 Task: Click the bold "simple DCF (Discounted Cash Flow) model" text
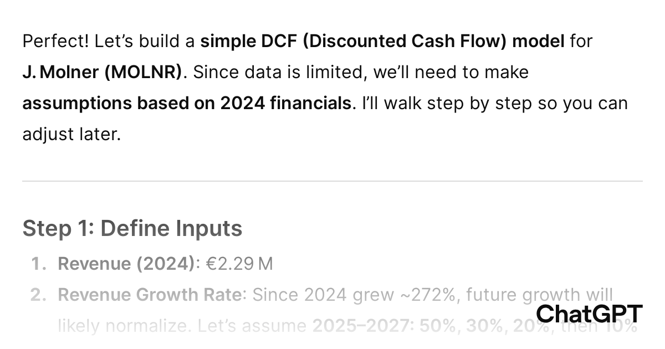382,41
